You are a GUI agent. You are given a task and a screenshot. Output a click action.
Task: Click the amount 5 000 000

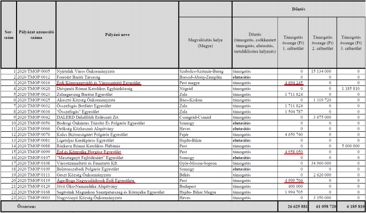point(352,146)
